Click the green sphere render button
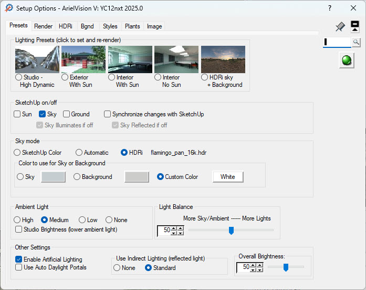This screenshot has width=366, height=290. pos(347,60)
